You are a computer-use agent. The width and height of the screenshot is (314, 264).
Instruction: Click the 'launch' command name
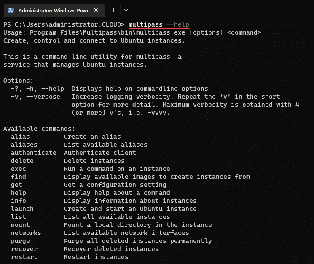tap(22, 209)
